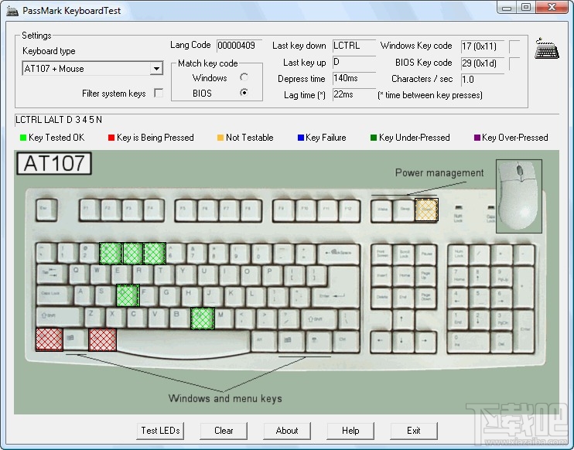Image resolution: width=574 pixels, height=450 pixels.
Task: Tick the checkbox beside BIOS Key code
Action: (514, 63)
